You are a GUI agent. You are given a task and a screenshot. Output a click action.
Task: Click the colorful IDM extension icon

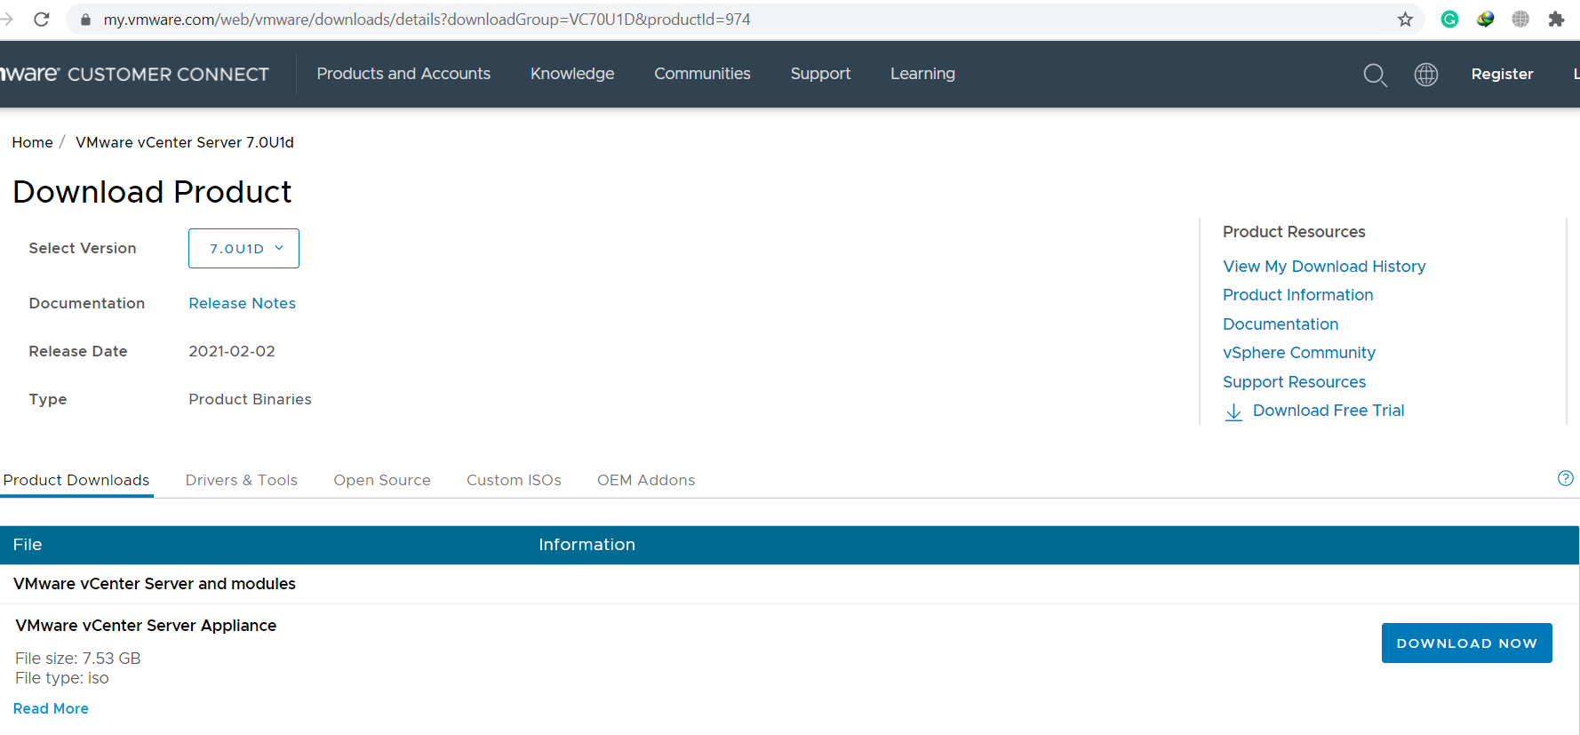coord(1485,19)
